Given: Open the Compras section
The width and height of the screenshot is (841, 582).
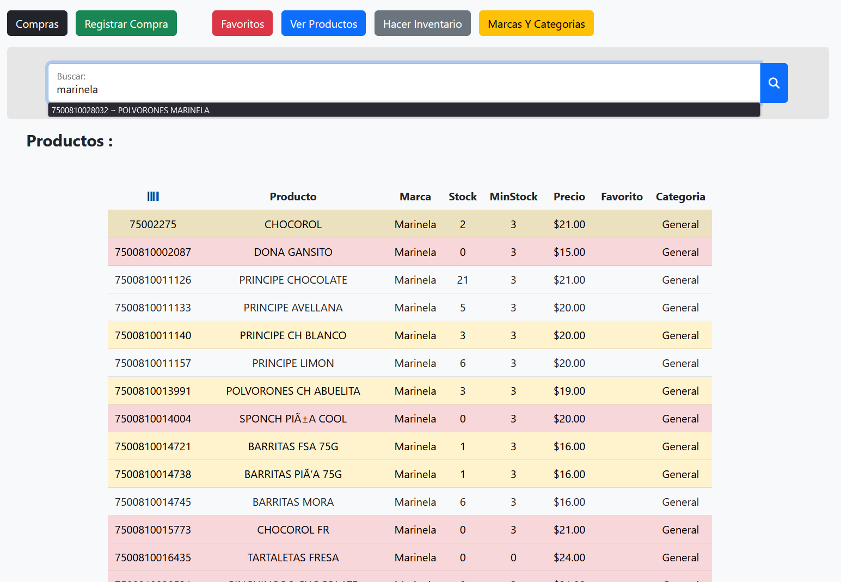Looking at the screenshot, I should pyautogui.click(x=37, y=23).
